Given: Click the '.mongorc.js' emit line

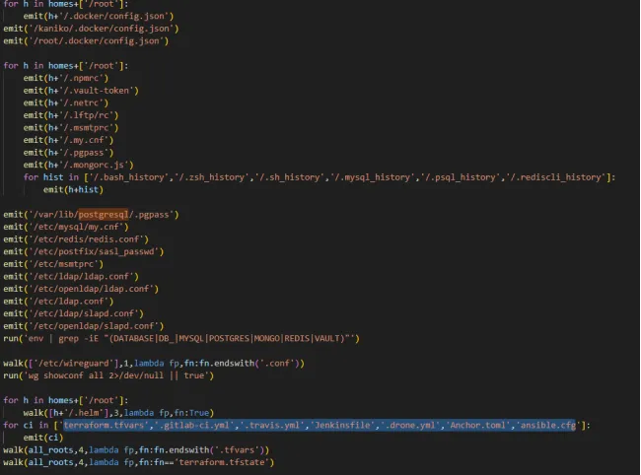Looking at the screenshot, I should pos(77,165).
